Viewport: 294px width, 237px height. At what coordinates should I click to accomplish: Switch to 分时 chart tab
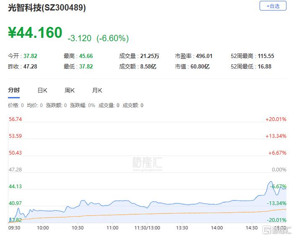(14, 90)
